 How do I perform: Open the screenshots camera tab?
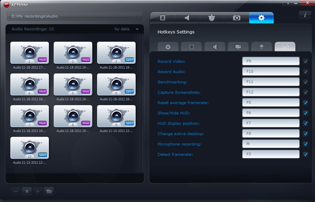tap(237, 18)
